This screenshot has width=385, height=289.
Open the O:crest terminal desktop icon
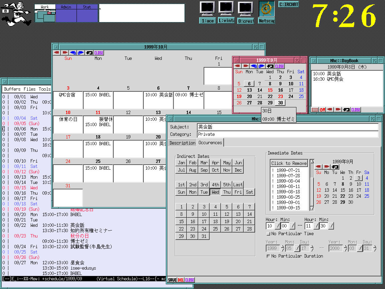246,12
